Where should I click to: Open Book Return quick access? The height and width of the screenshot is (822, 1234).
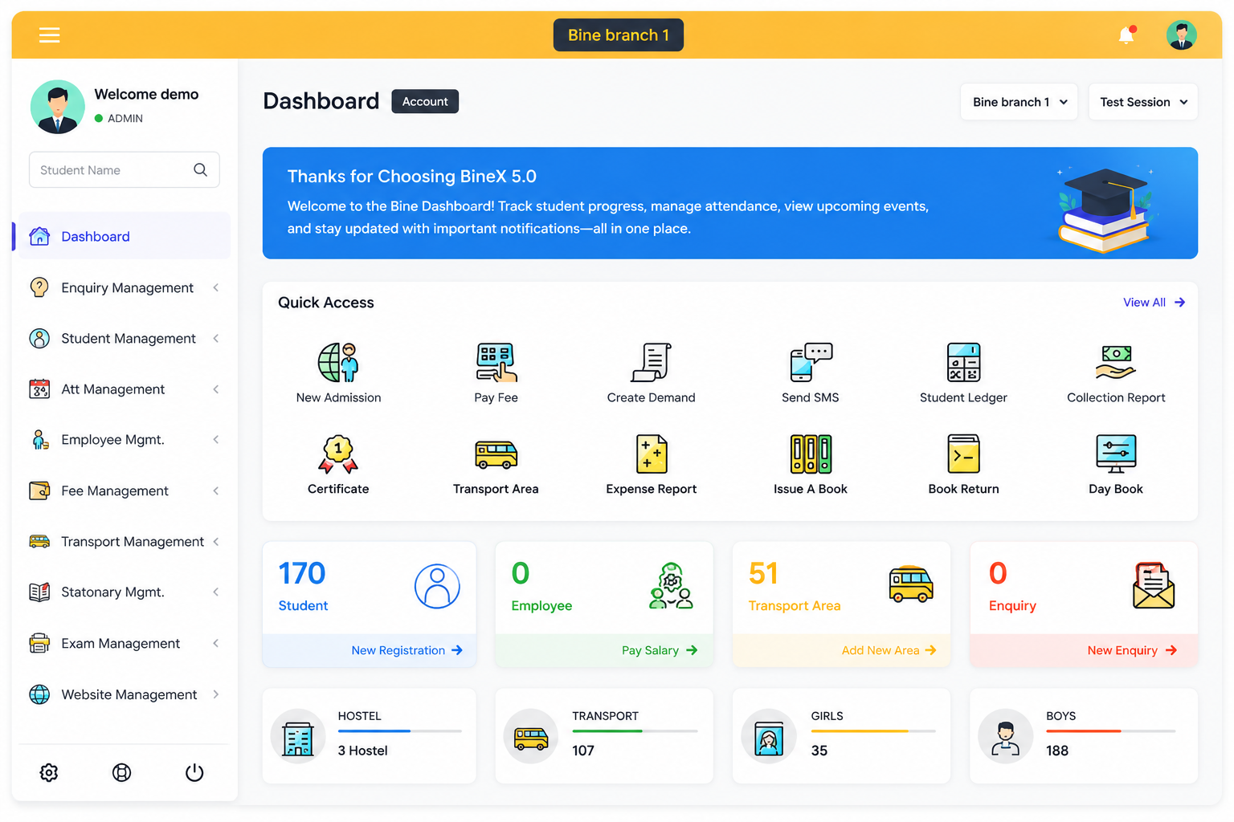point(963,465)
